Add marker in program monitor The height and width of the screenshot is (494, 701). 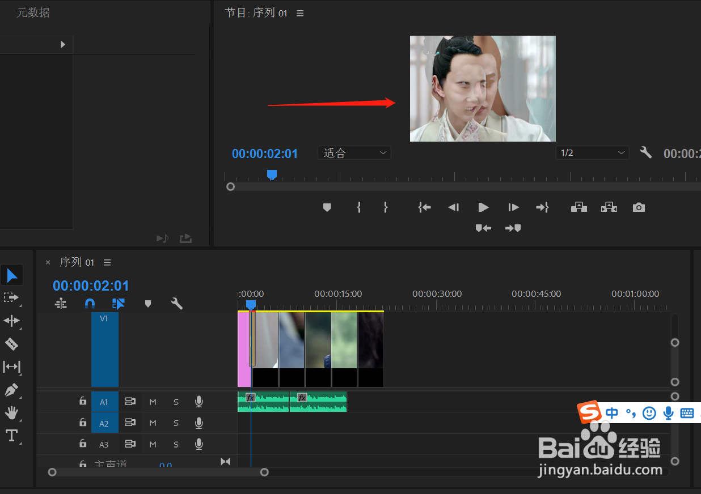click(327, 207)
